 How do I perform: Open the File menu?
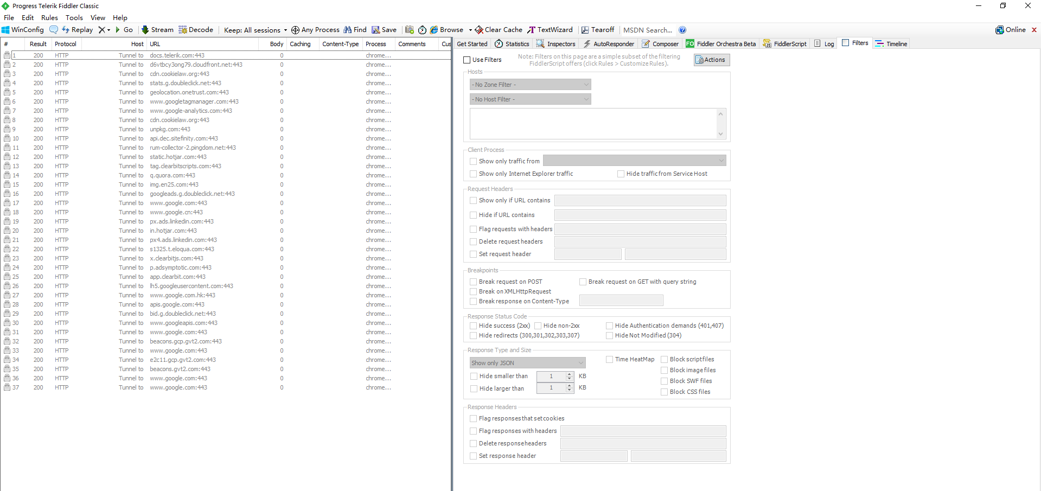click(x=9, y=18)
